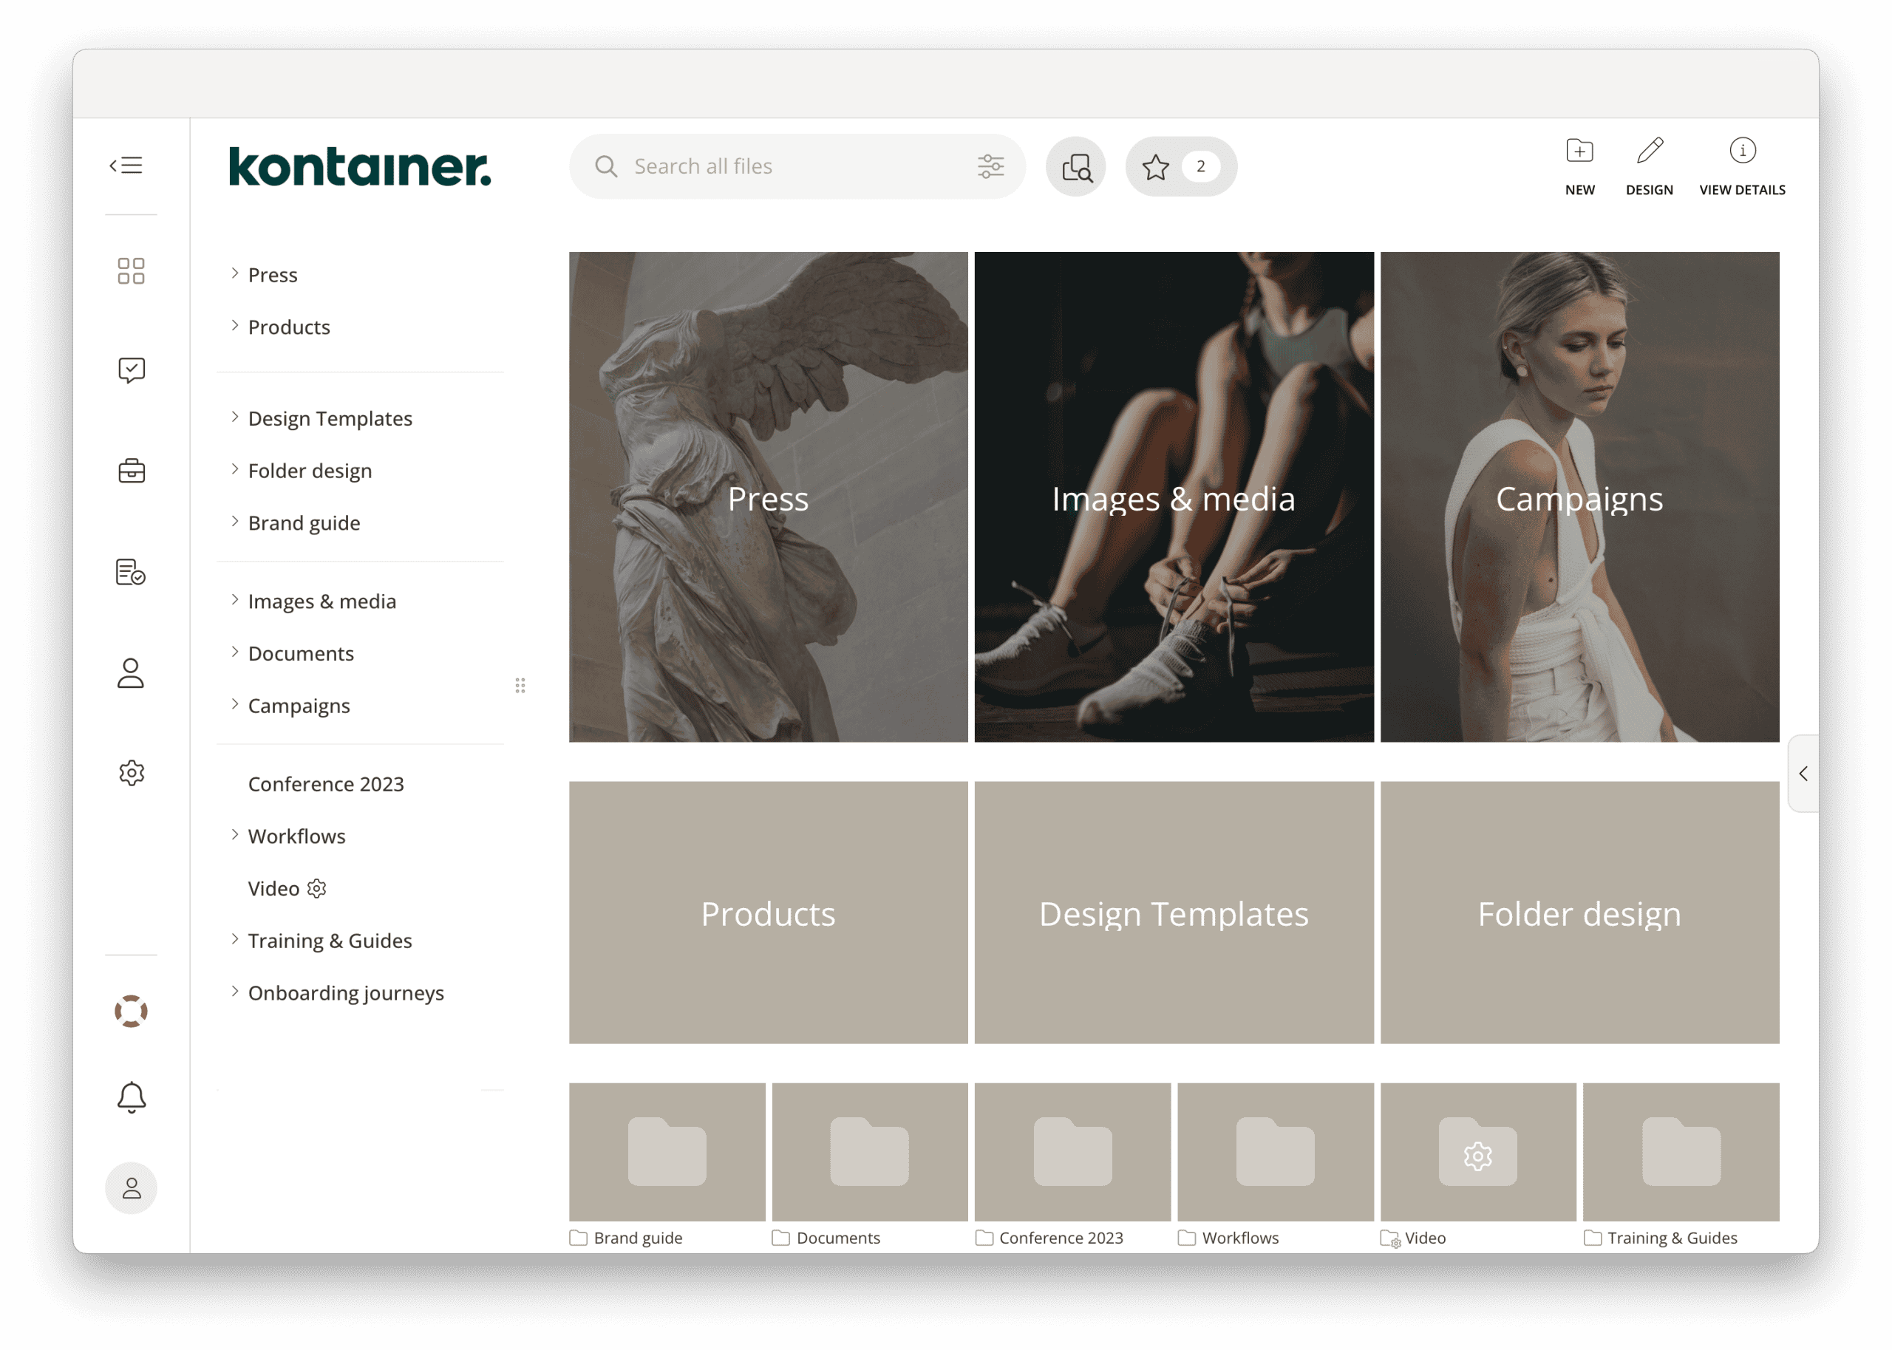Select Conference 2023 in the folder tree

[x=326, y=783]
